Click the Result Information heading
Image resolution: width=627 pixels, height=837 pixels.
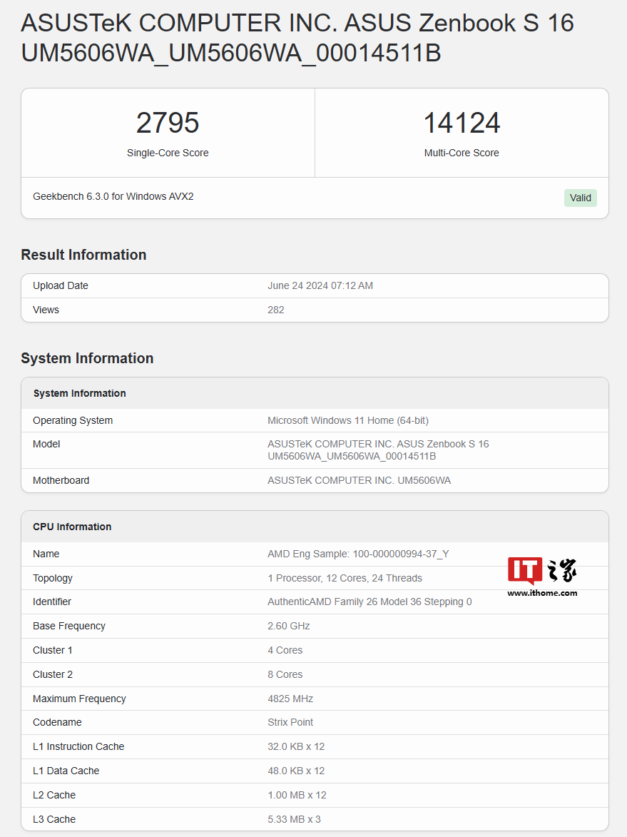tap(83, 255)
